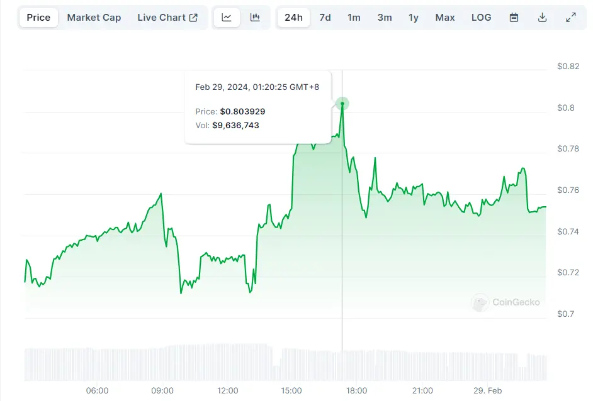
Task: Select the Price tab
Action: point(38,18)
